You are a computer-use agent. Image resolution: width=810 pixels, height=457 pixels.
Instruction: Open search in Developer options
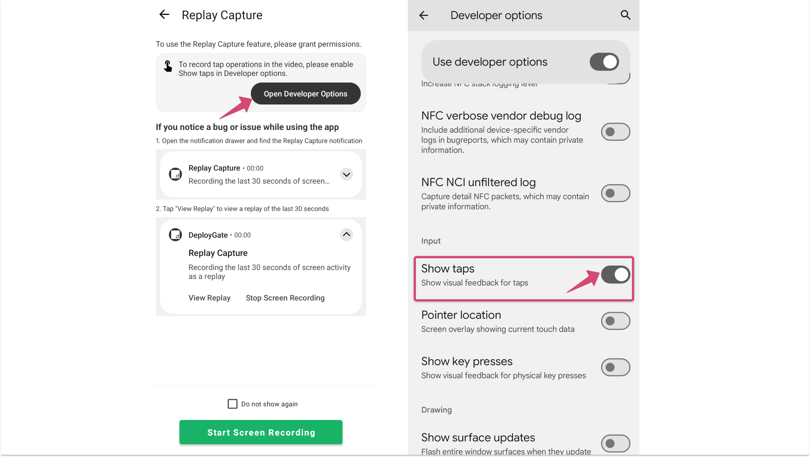(x=625, y=15)
